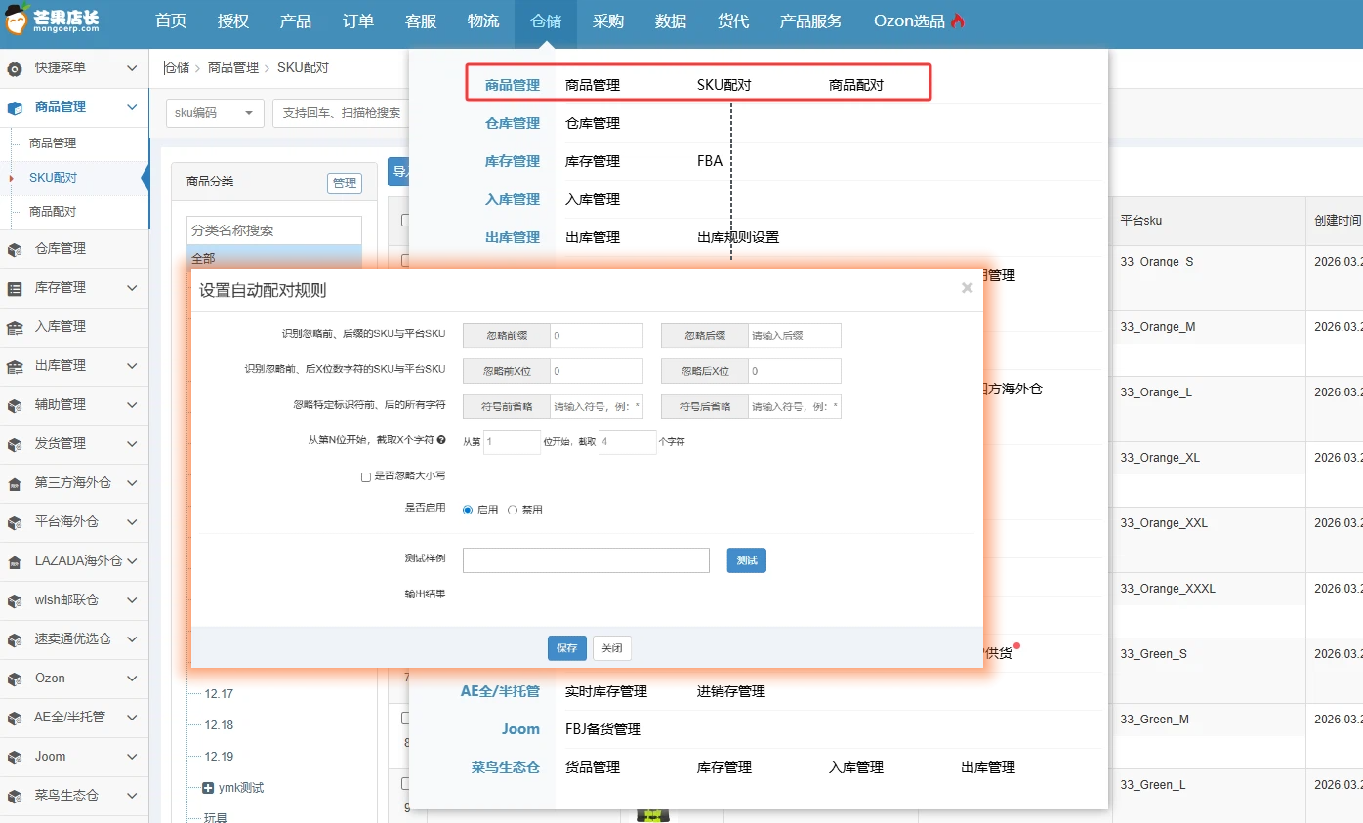
Task: Click the blue 保存 button
Action: (x=566, y=648)
